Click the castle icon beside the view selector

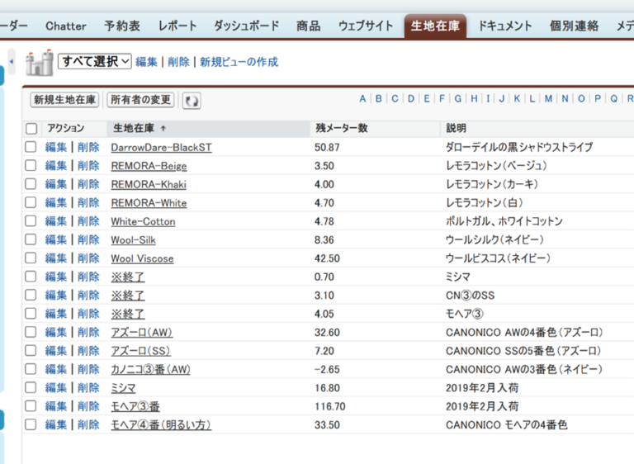pyautogui.click(x=40, y=63)
